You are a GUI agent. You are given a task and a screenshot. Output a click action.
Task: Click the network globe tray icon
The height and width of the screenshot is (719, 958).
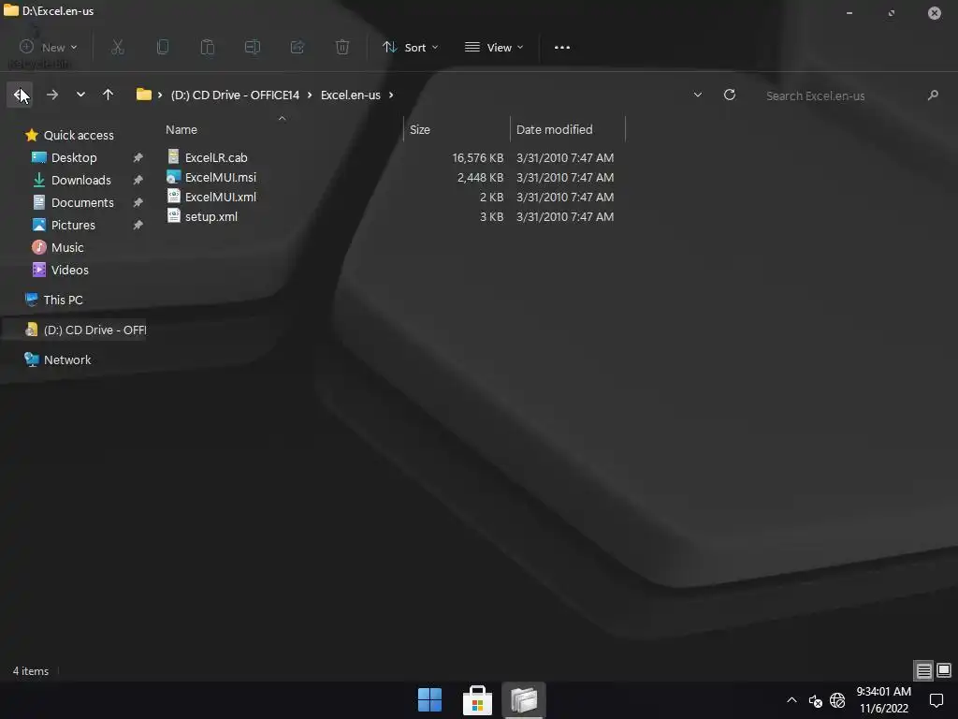point(837,700)
